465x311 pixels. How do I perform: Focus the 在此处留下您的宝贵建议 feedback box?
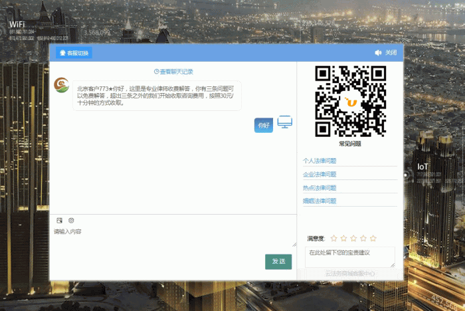tap(350, 257)
